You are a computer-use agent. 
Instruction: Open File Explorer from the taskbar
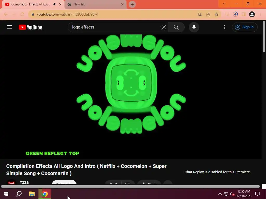32,194
